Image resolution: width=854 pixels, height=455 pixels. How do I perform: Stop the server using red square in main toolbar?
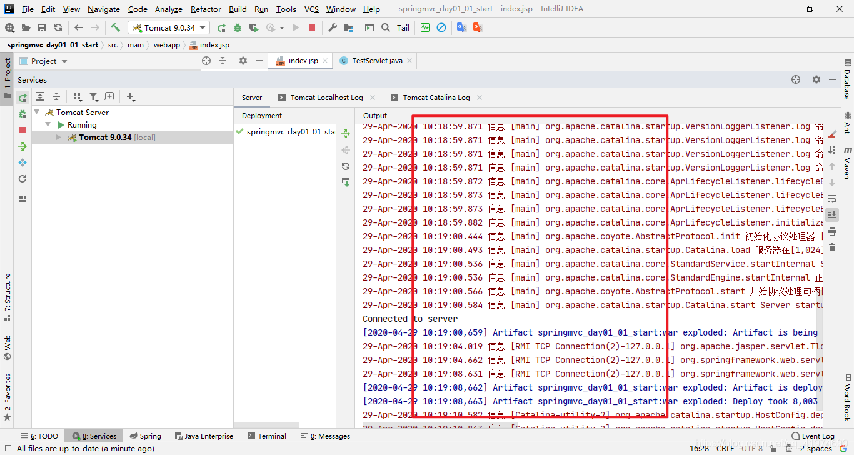pyautogui.click(x=312, y=27)
